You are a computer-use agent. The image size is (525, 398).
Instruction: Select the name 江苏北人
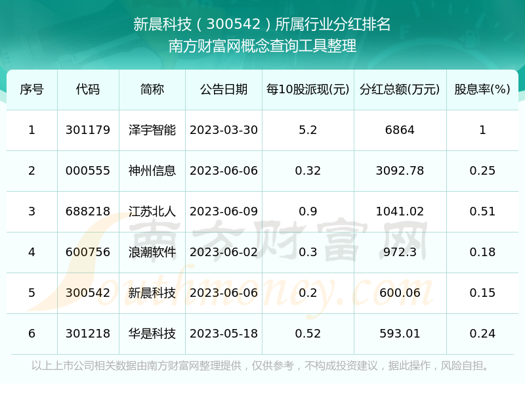coord(152,211)
